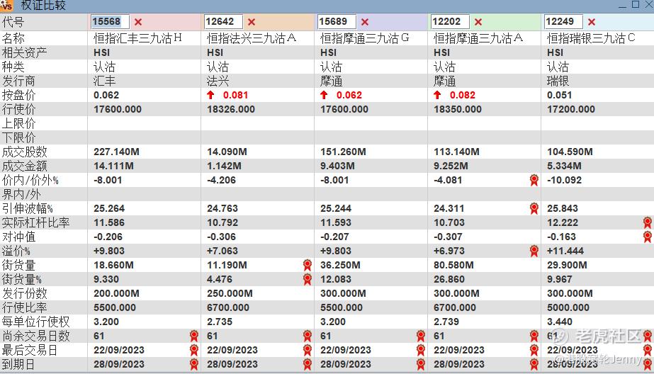Click warrant name 恒指摩通三九沽G
The width and height of the screenshot is (654, 374).
[x=365, y=38]
